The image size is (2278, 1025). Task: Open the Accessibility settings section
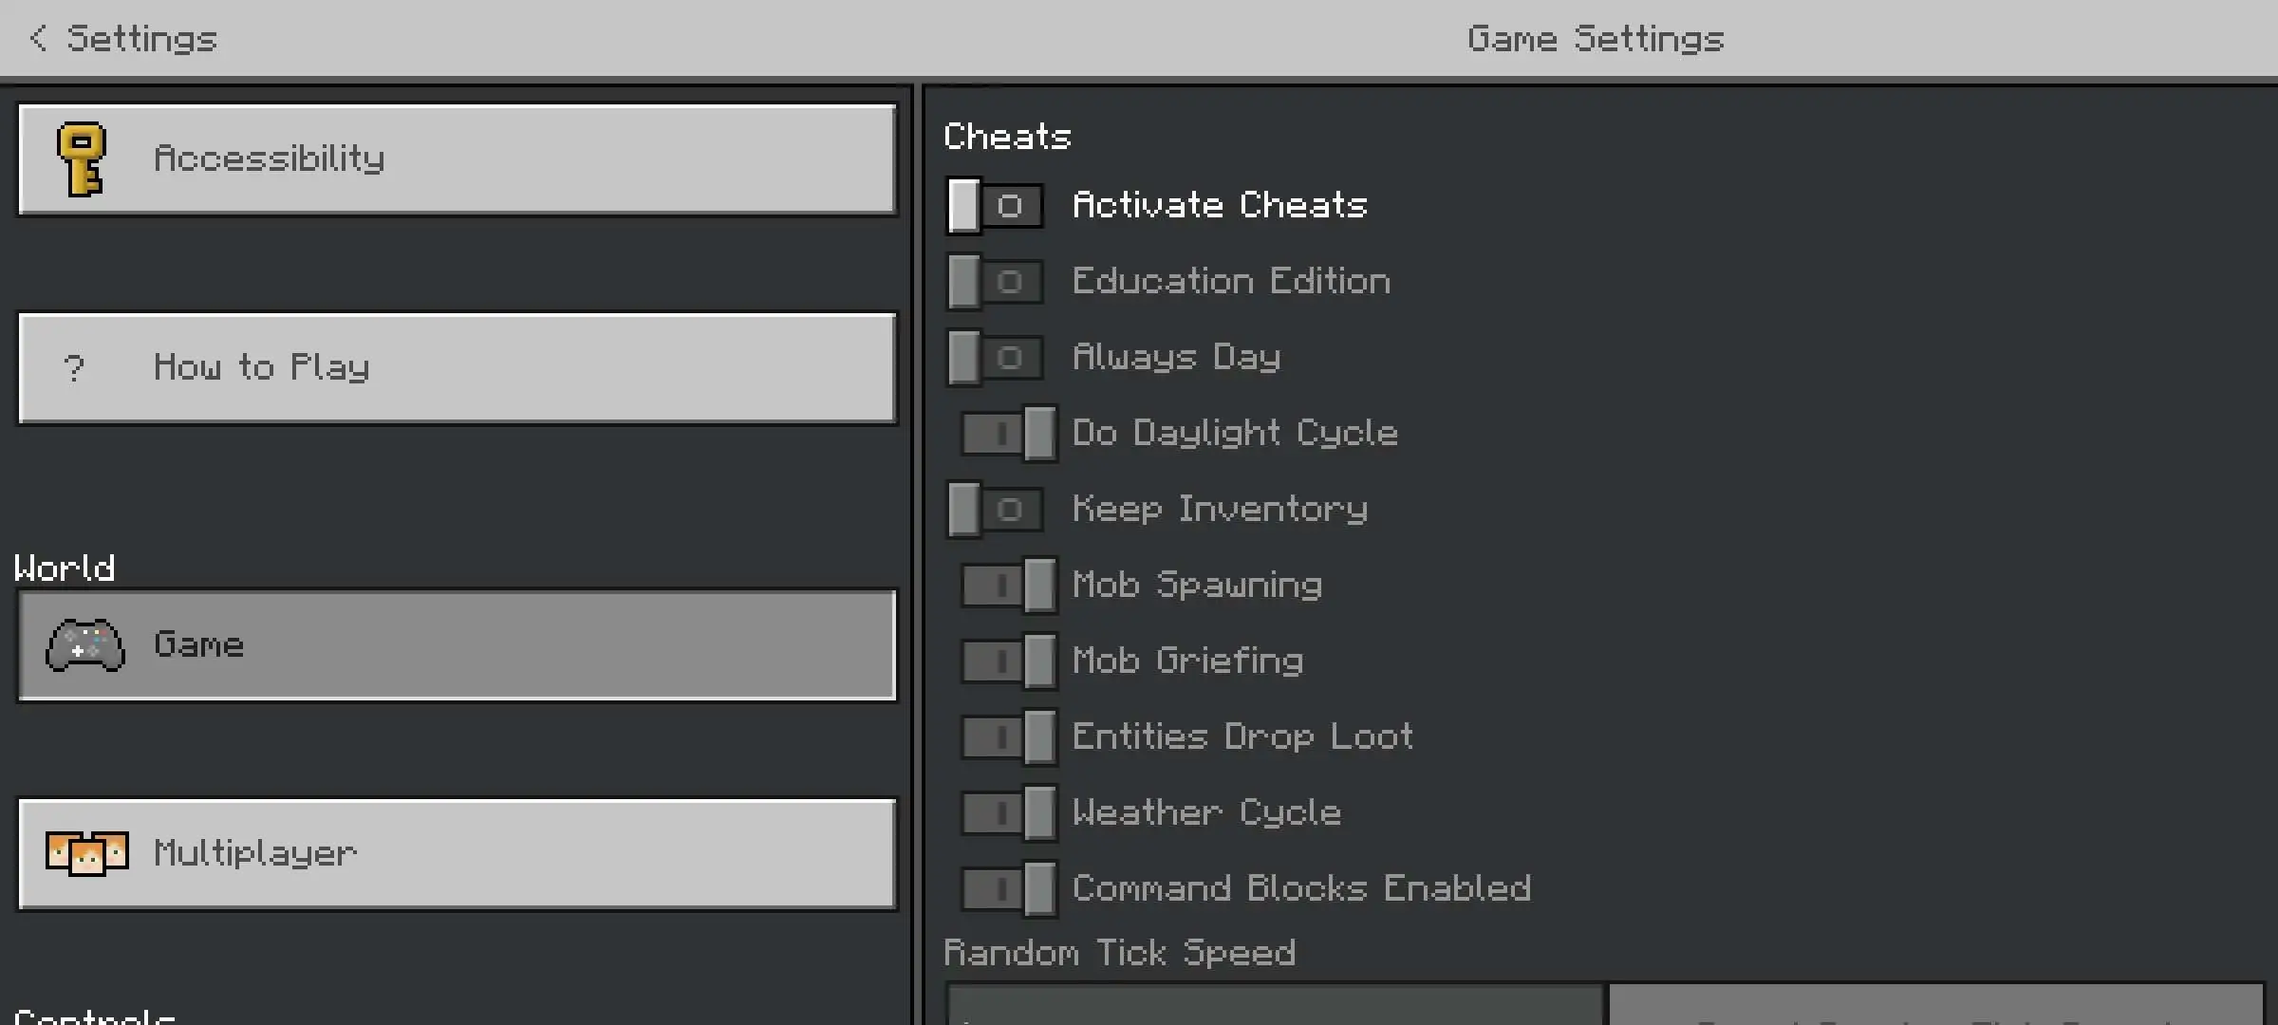(x=457, y=159)
